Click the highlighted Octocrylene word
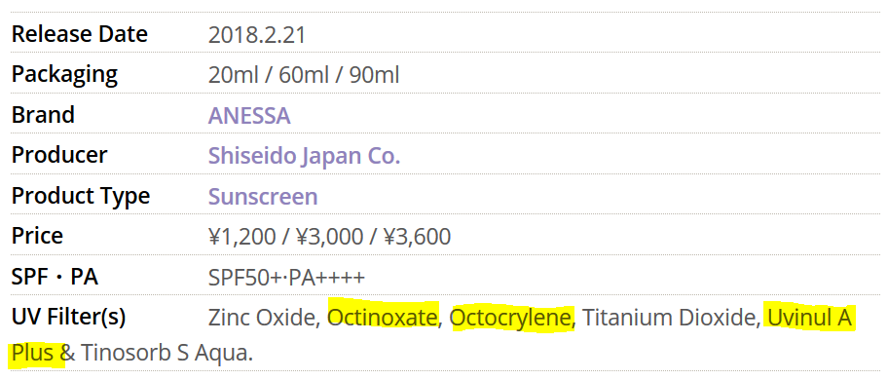888x380 pixels. [511, 318]
